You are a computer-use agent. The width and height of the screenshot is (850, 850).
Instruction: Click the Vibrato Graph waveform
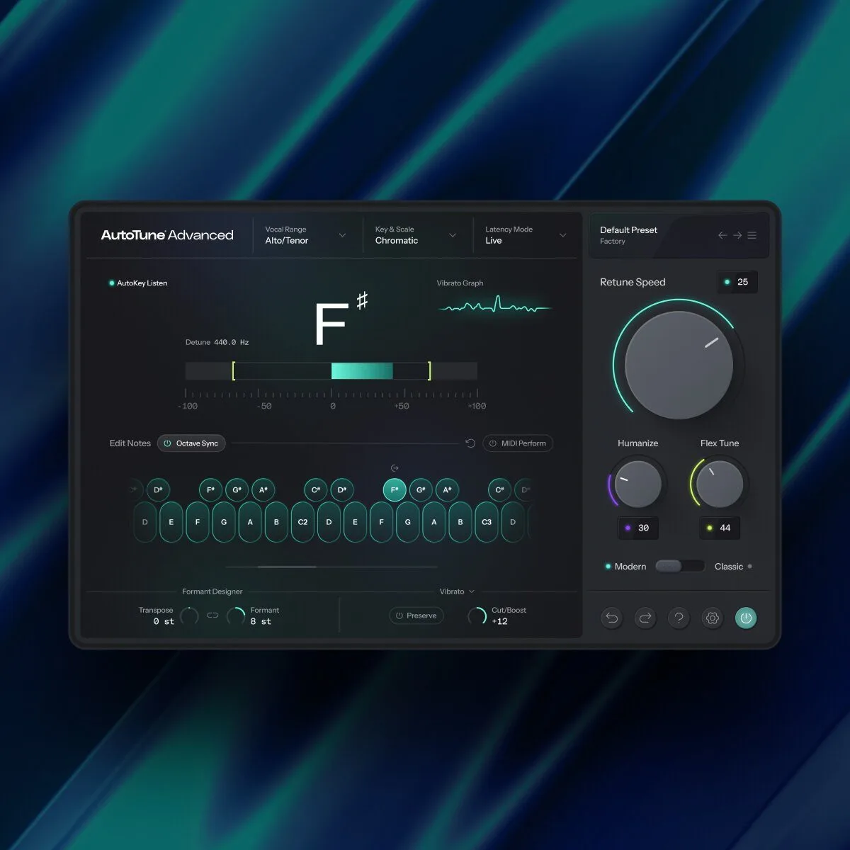coord(494,306)
